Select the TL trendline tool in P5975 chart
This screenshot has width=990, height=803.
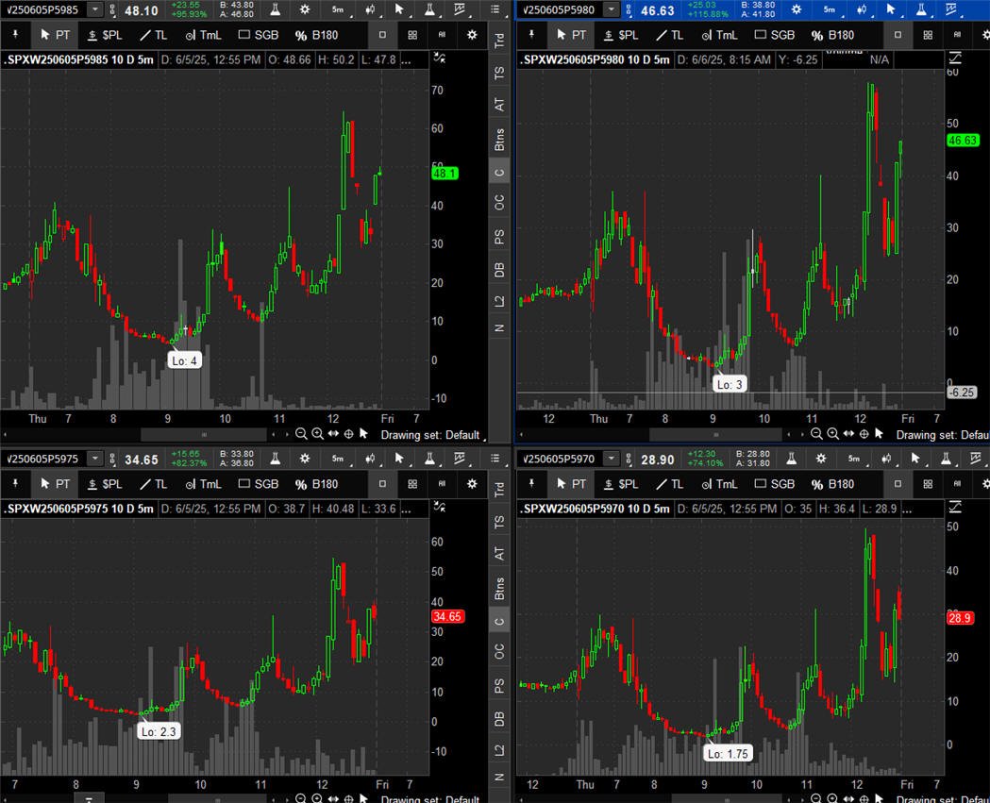[x=154, y=484]
